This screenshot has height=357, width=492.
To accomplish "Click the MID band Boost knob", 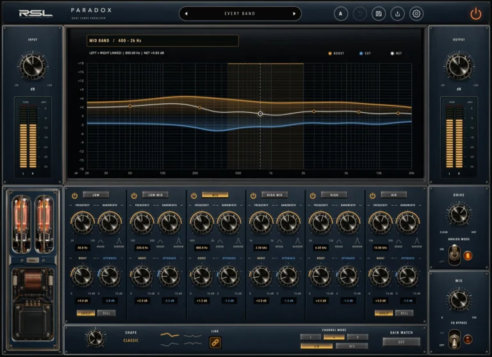I will coord(202,276).
